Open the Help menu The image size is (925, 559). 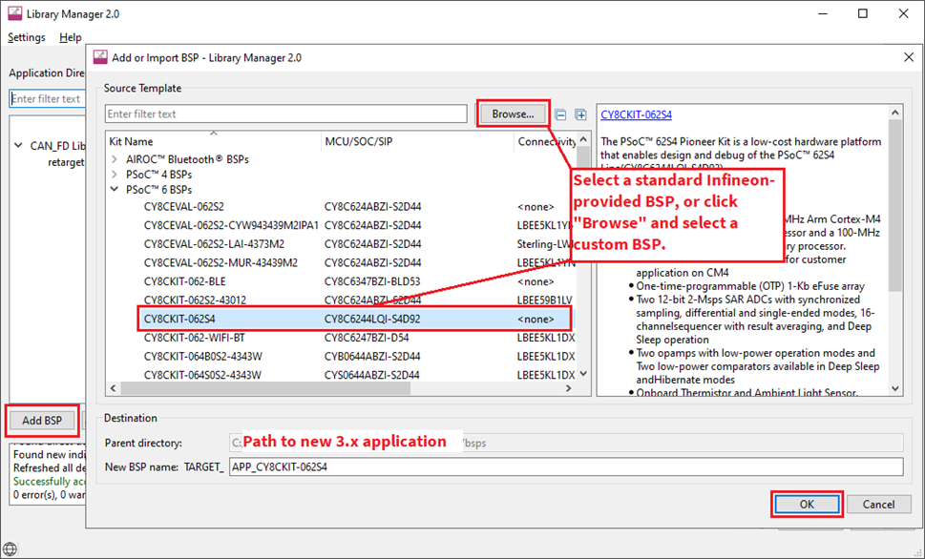pos(70,37)
